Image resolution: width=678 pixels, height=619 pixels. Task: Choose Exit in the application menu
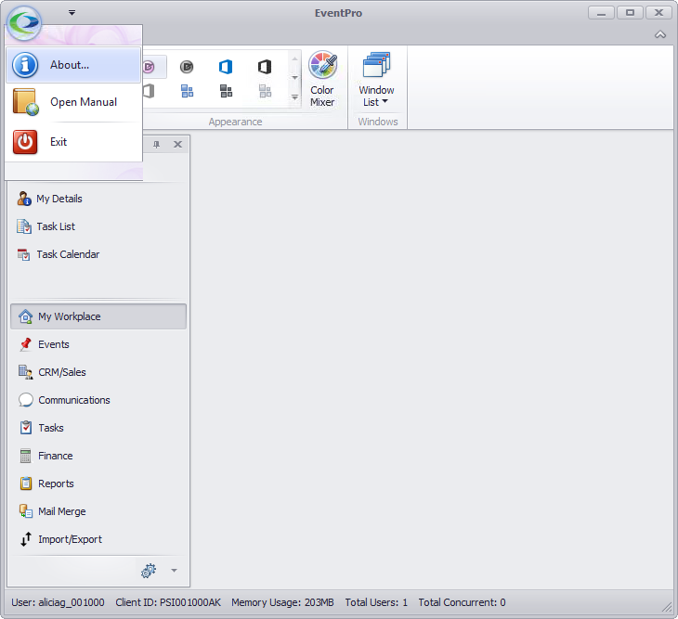(x=73, y=142)
